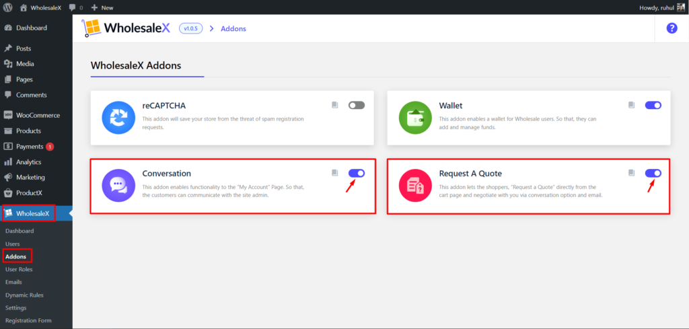The image size is (689, 329).
Task: Click the reCAPTCHA addon round icon
Action: coord(118,118)
